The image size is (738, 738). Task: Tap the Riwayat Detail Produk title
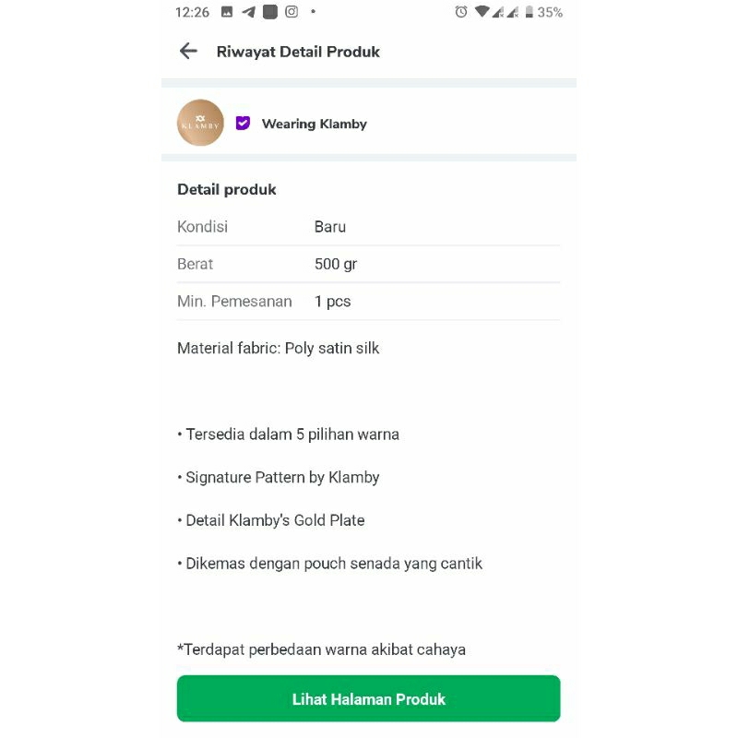(x=298, y=52)
